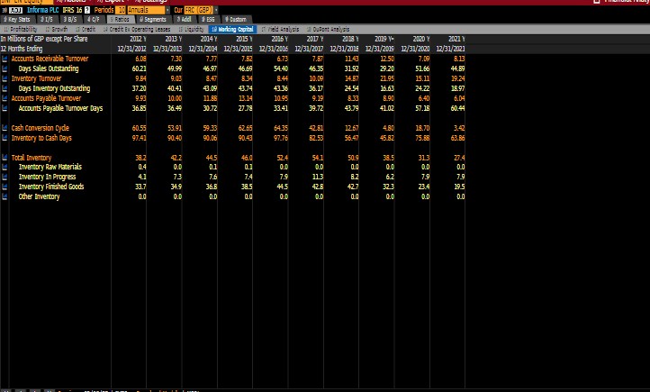This screenshot has width=650, height=392.
Task: Toggle the ADJ adjusted button
Action: coord(15,10)
